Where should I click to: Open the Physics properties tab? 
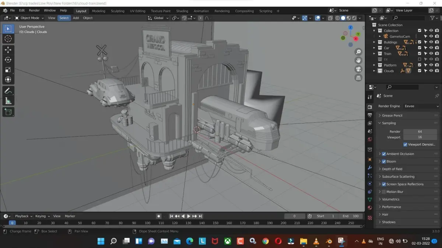(370, 183)
